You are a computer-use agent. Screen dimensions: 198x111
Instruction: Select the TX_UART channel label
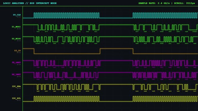click(16, 63)
